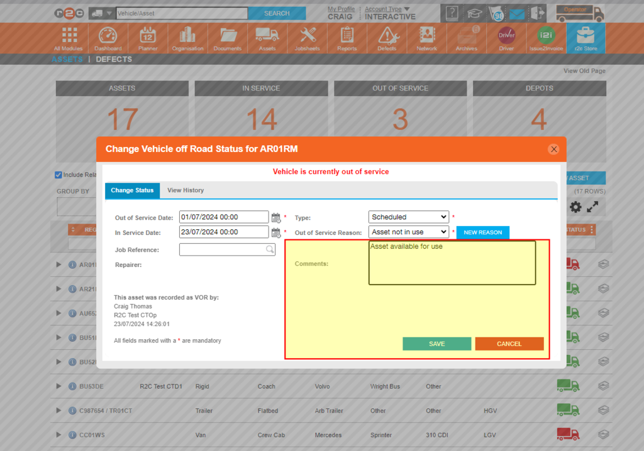
Task: Expand the CC01WS asset row
Action: click(x=58, y=435)
